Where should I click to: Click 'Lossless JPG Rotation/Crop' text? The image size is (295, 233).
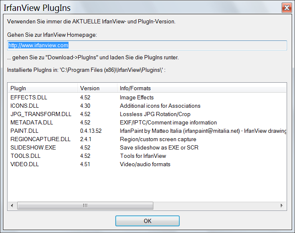(155, 114)
